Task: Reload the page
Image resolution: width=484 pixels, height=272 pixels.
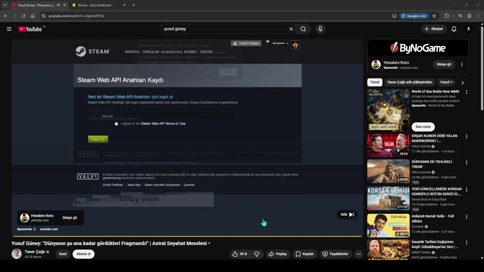Action: [23, 16]
